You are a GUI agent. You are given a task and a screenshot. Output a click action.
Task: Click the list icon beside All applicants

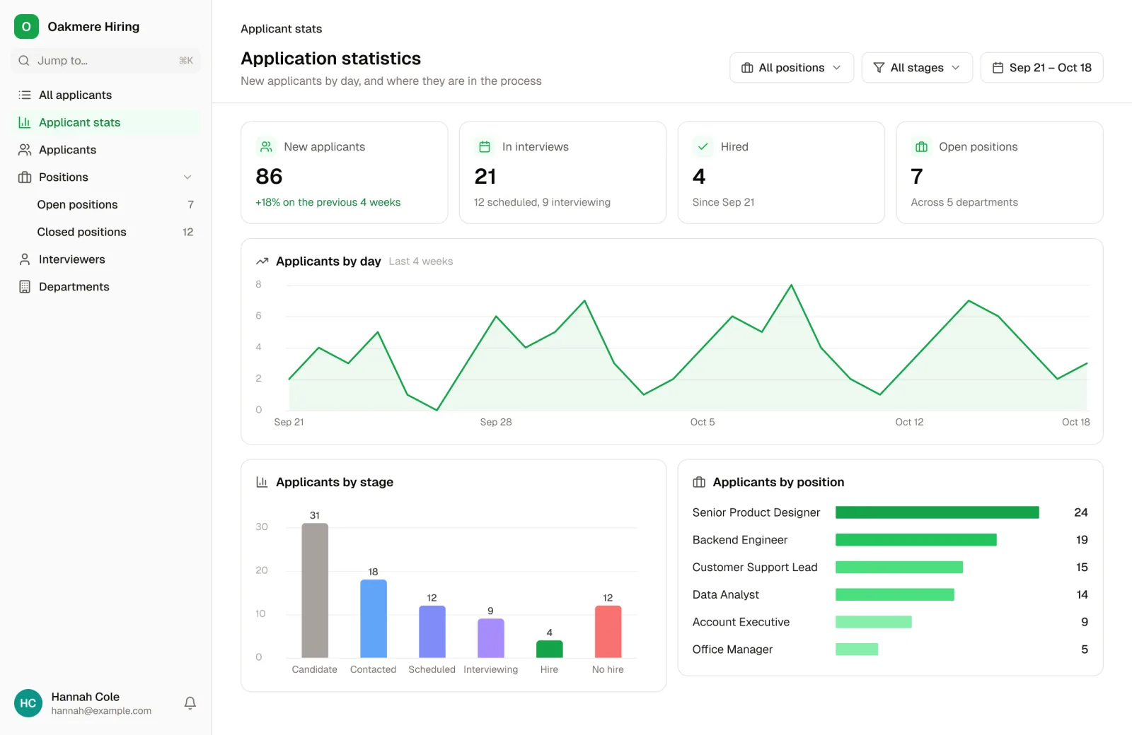click(25, 95)
